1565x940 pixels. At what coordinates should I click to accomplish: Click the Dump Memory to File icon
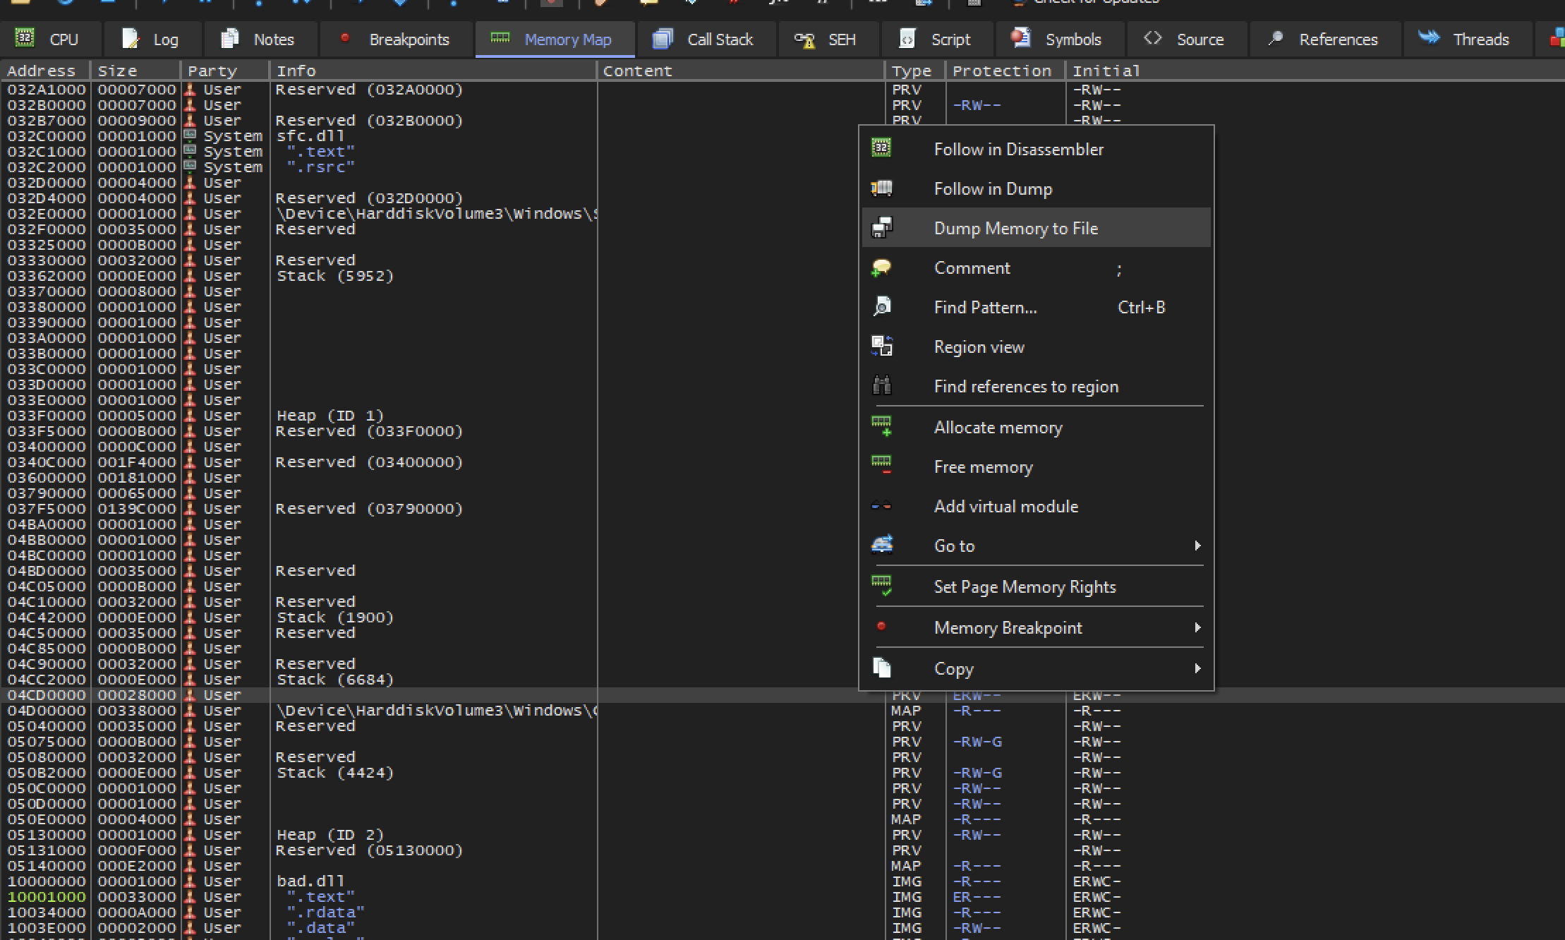881,227
